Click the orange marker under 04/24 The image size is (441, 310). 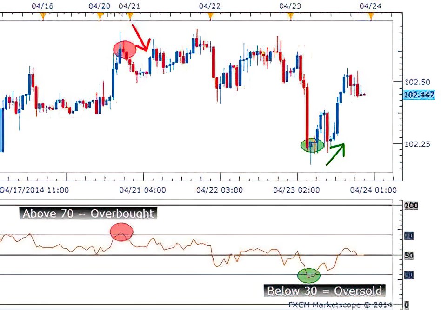[371, 16]
